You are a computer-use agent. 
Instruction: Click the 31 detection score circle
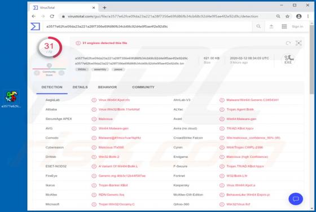pyautogui.click(x=49, y=48)
